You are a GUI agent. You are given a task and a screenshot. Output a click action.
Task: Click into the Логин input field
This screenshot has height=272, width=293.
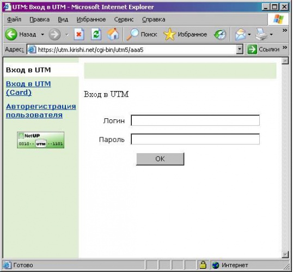[195, 120]
